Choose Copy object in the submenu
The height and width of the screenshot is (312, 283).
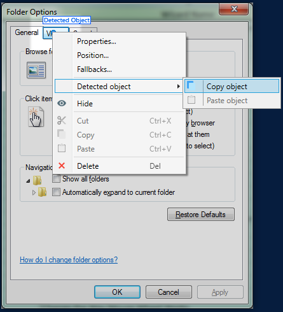click(x=231, y=86)
